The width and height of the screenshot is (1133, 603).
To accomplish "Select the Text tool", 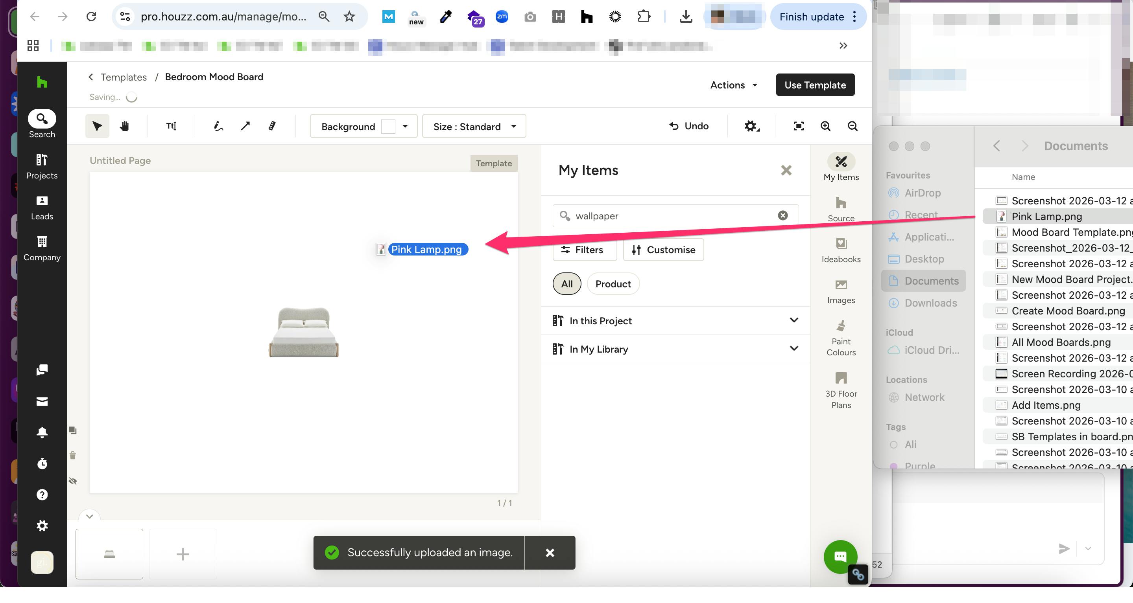I will click(171, 126).
